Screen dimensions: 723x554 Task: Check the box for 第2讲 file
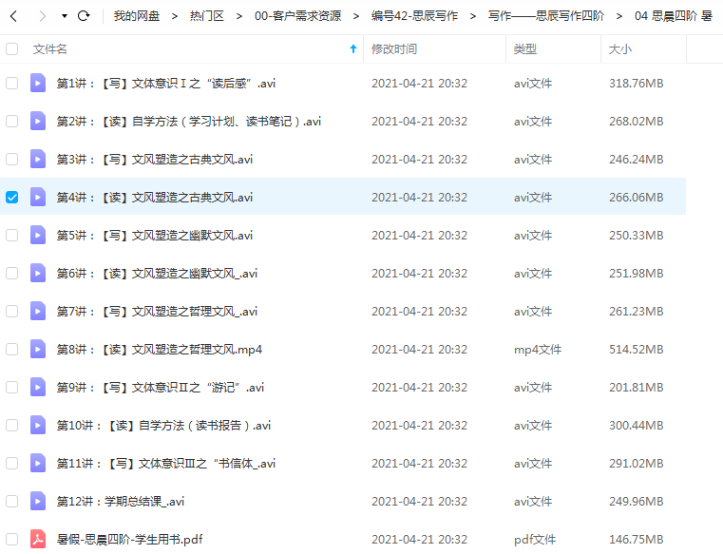pyautogui.click(x=12, y=122)
